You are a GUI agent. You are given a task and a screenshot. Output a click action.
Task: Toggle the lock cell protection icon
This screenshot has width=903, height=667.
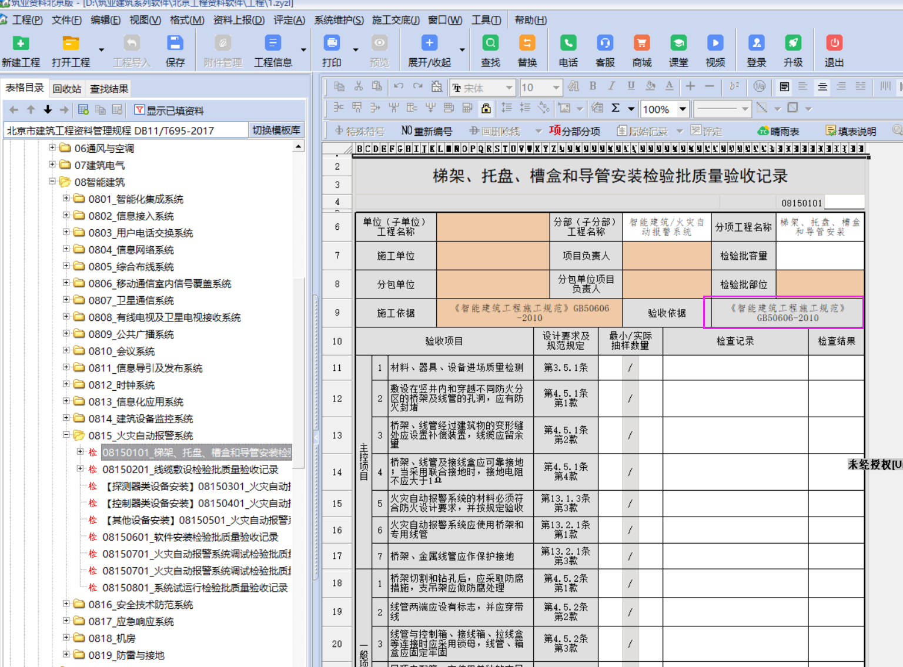coord(486,108)
